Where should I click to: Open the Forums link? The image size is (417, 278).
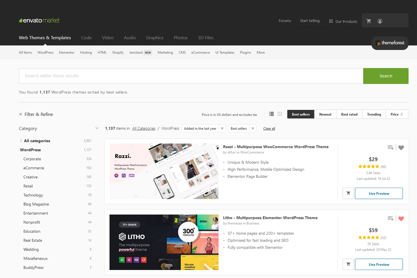click(285, 21)
